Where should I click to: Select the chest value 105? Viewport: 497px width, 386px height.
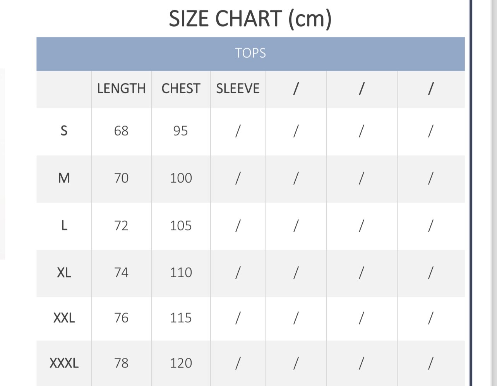point(181,225)
